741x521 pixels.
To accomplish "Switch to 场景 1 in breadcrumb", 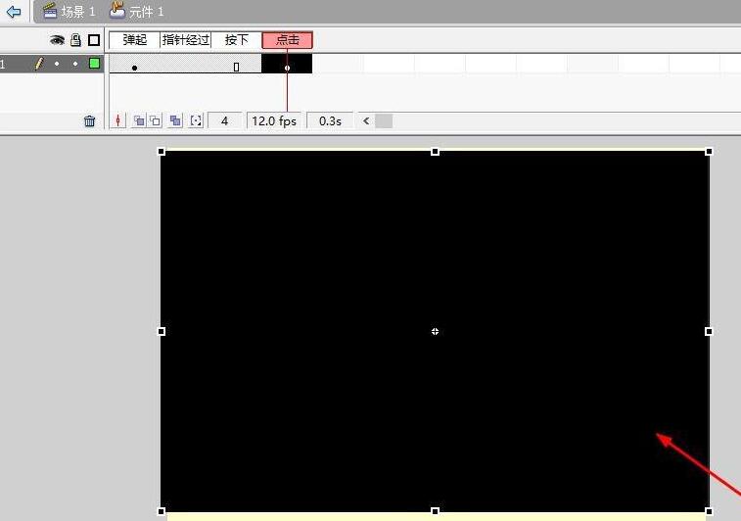I will (69, 12).
